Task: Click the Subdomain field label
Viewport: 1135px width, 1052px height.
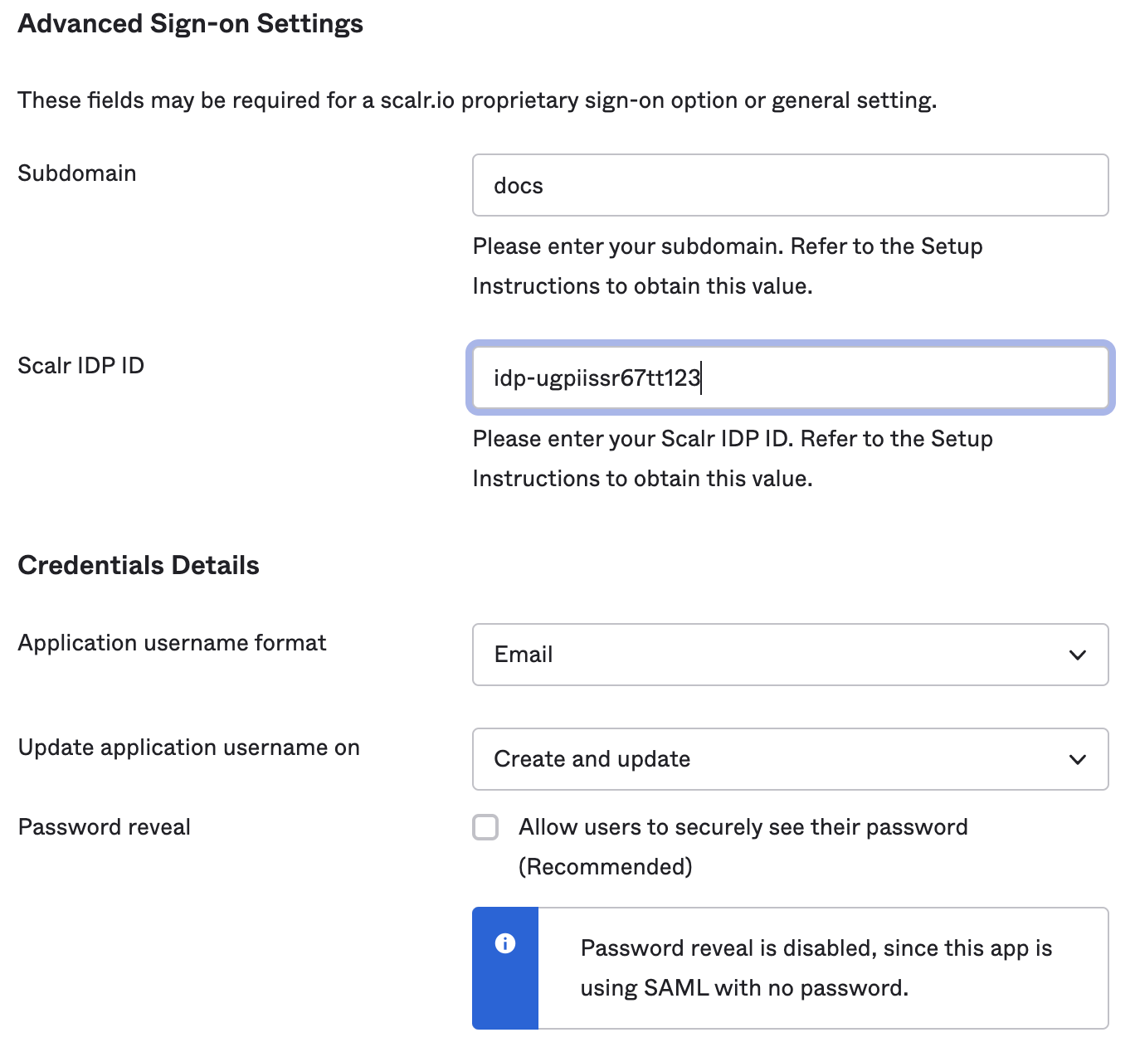Action: [x=77, y=173]
